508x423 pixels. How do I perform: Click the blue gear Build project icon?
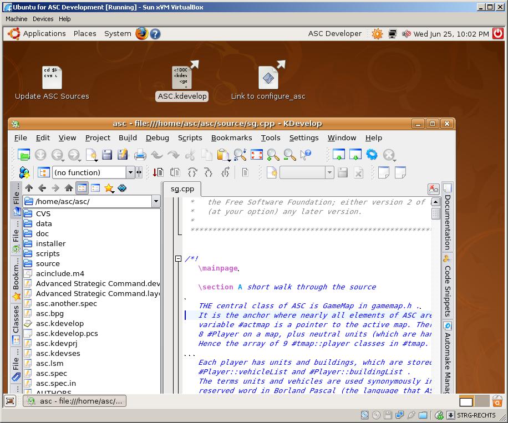(372, 155)
